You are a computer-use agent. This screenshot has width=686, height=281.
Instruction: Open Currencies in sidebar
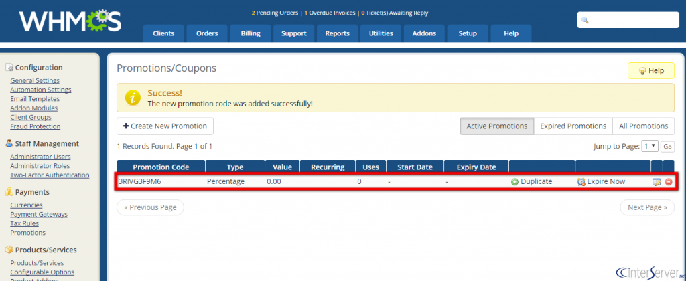26,205
